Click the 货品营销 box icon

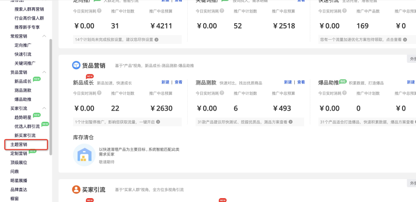click(76, 65)
